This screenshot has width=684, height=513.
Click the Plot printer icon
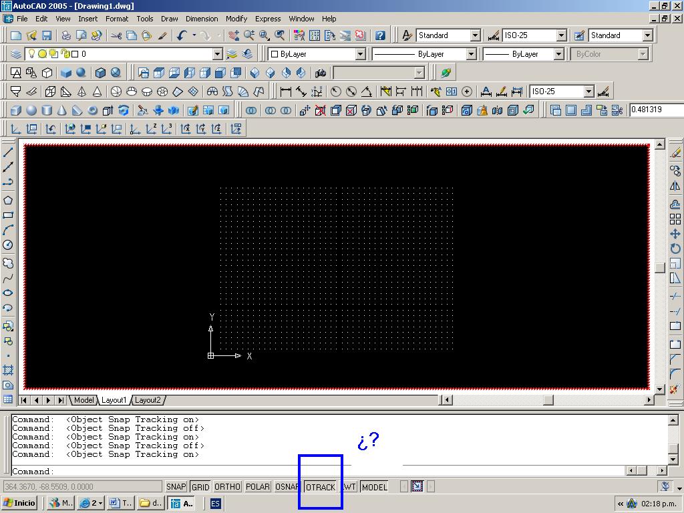(66, 35)
